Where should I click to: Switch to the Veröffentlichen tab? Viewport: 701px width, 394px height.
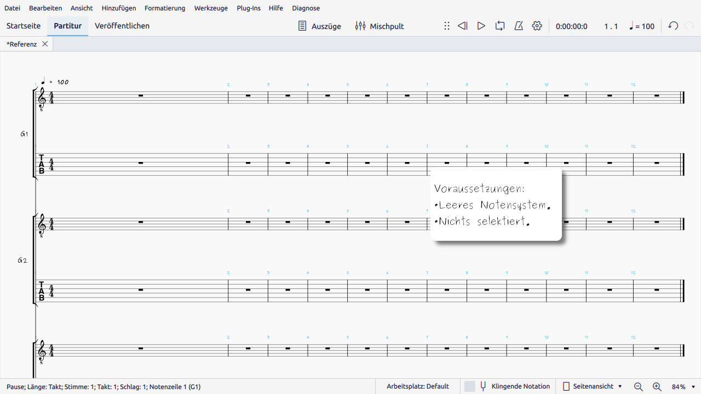122,26
